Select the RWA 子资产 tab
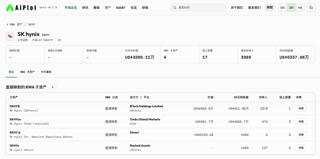 pos(27,72)
